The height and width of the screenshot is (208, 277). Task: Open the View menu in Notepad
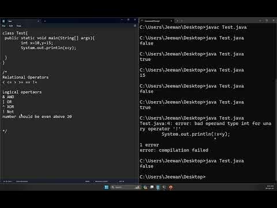[19, 26]
